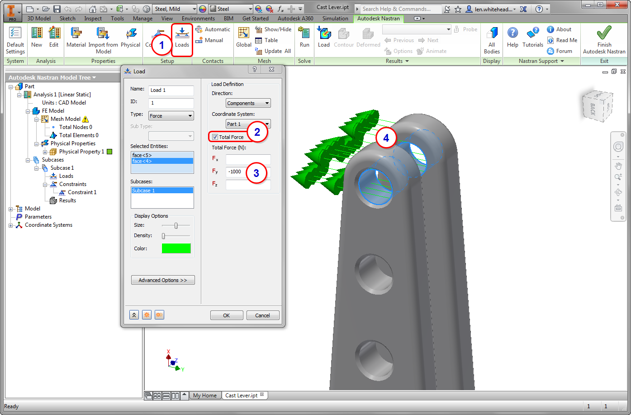Click the Save icon in quick access toolbar

tap(57, 9)
